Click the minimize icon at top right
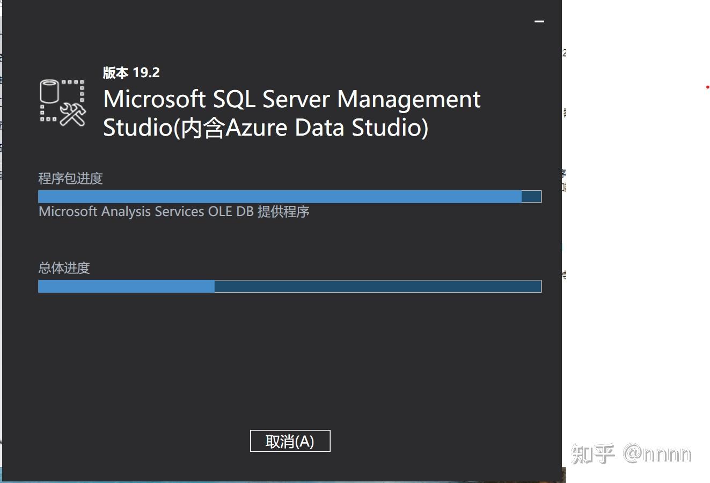This screenshot has width=710, height=483. tap(539, 21)
